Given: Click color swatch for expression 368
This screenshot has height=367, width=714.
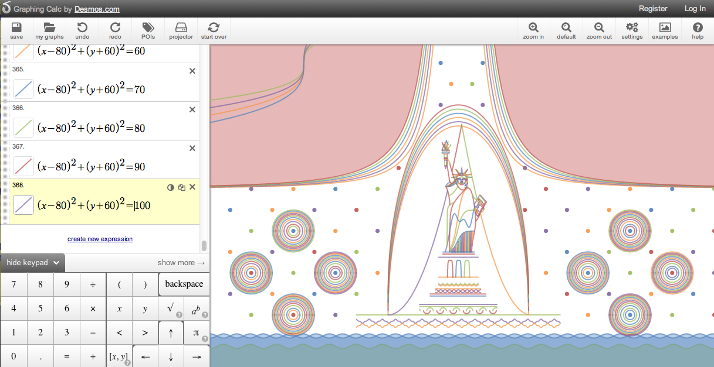Looking at the screenshot, I should pyautogui.click(x=23, y=205).
